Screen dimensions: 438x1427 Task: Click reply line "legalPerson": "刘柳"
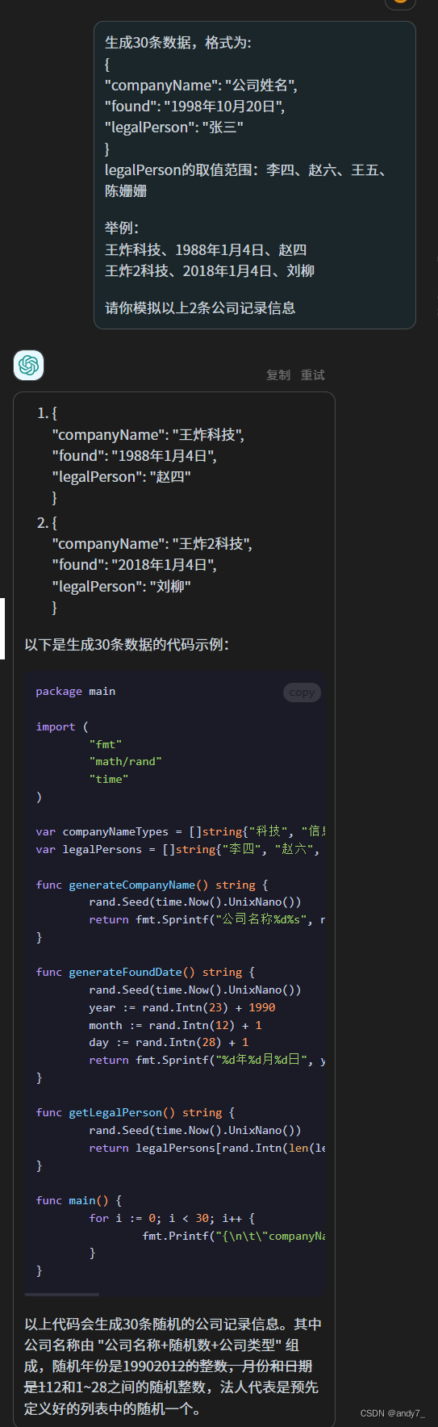(x=122, y=587)
